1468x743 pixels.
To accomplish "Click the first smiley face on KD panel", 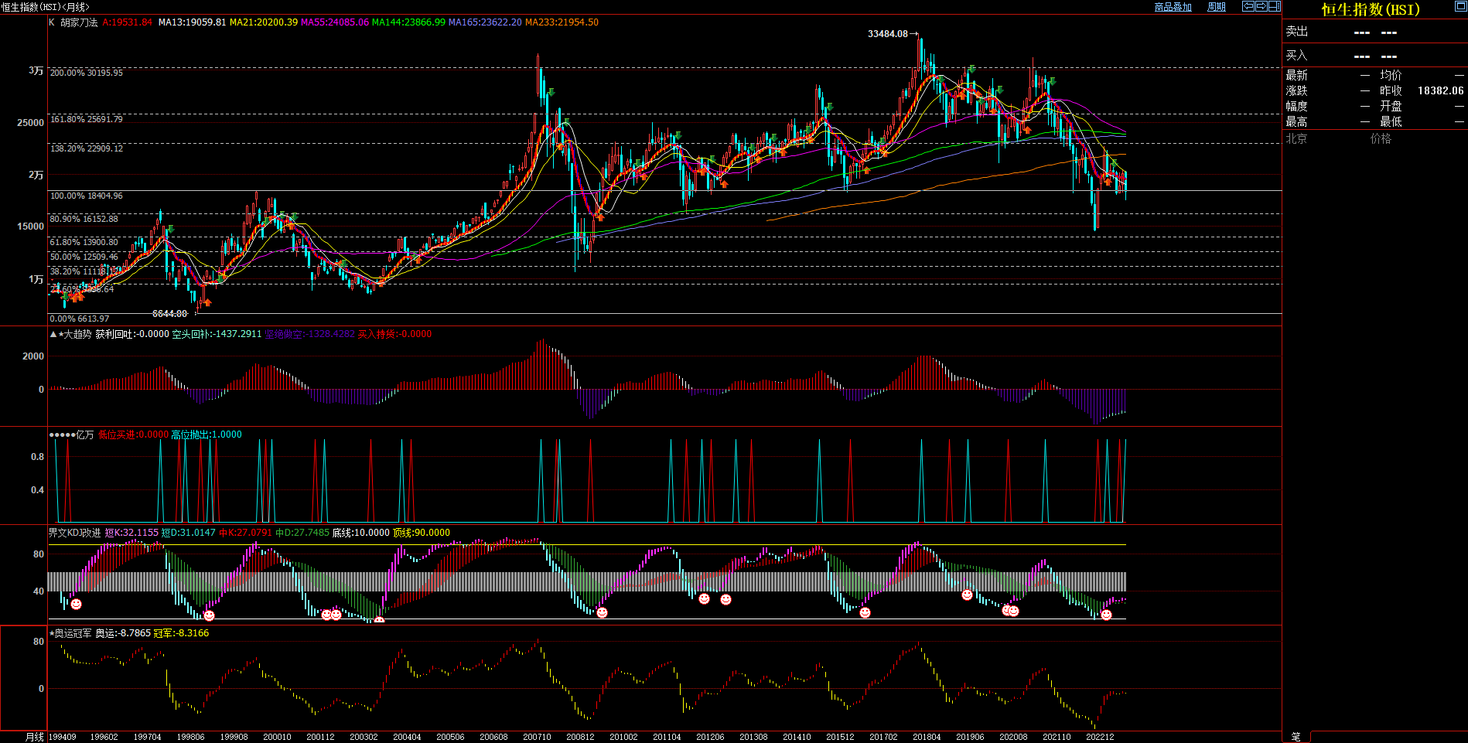I will pyautogui.click(x=76, y=605).
